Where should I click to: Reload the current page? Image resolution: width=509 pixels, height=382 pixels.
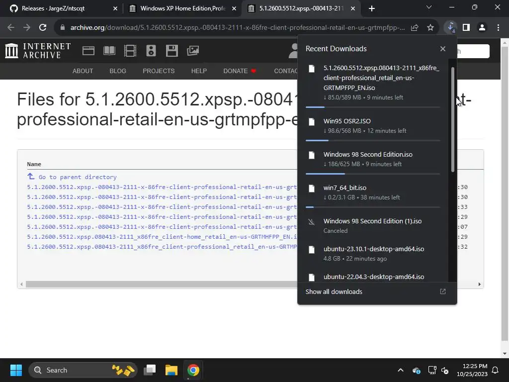(43, 28)
